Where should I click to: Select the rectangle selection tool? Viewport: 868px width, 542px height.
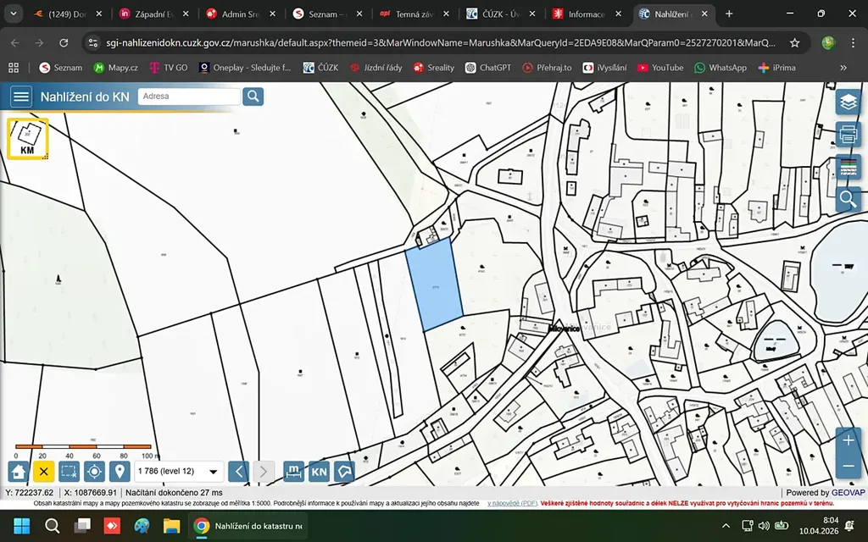tap(70, 472)
